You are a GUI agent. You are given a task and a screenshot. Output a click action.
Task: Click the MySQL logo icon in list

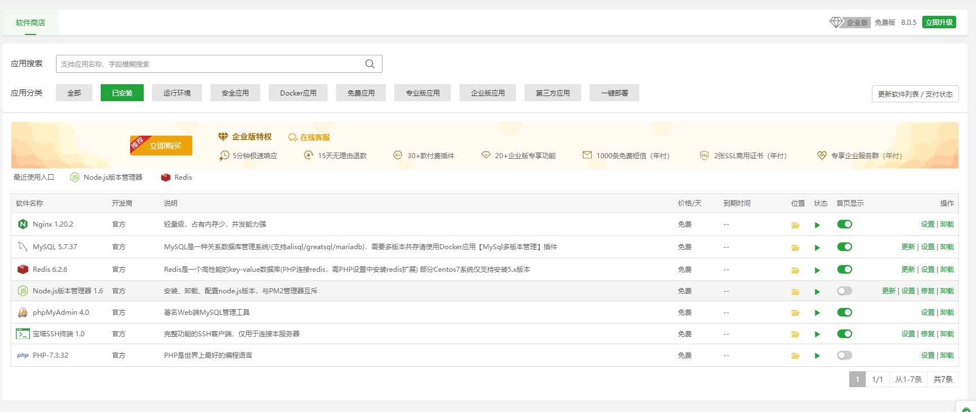point(23,247)
